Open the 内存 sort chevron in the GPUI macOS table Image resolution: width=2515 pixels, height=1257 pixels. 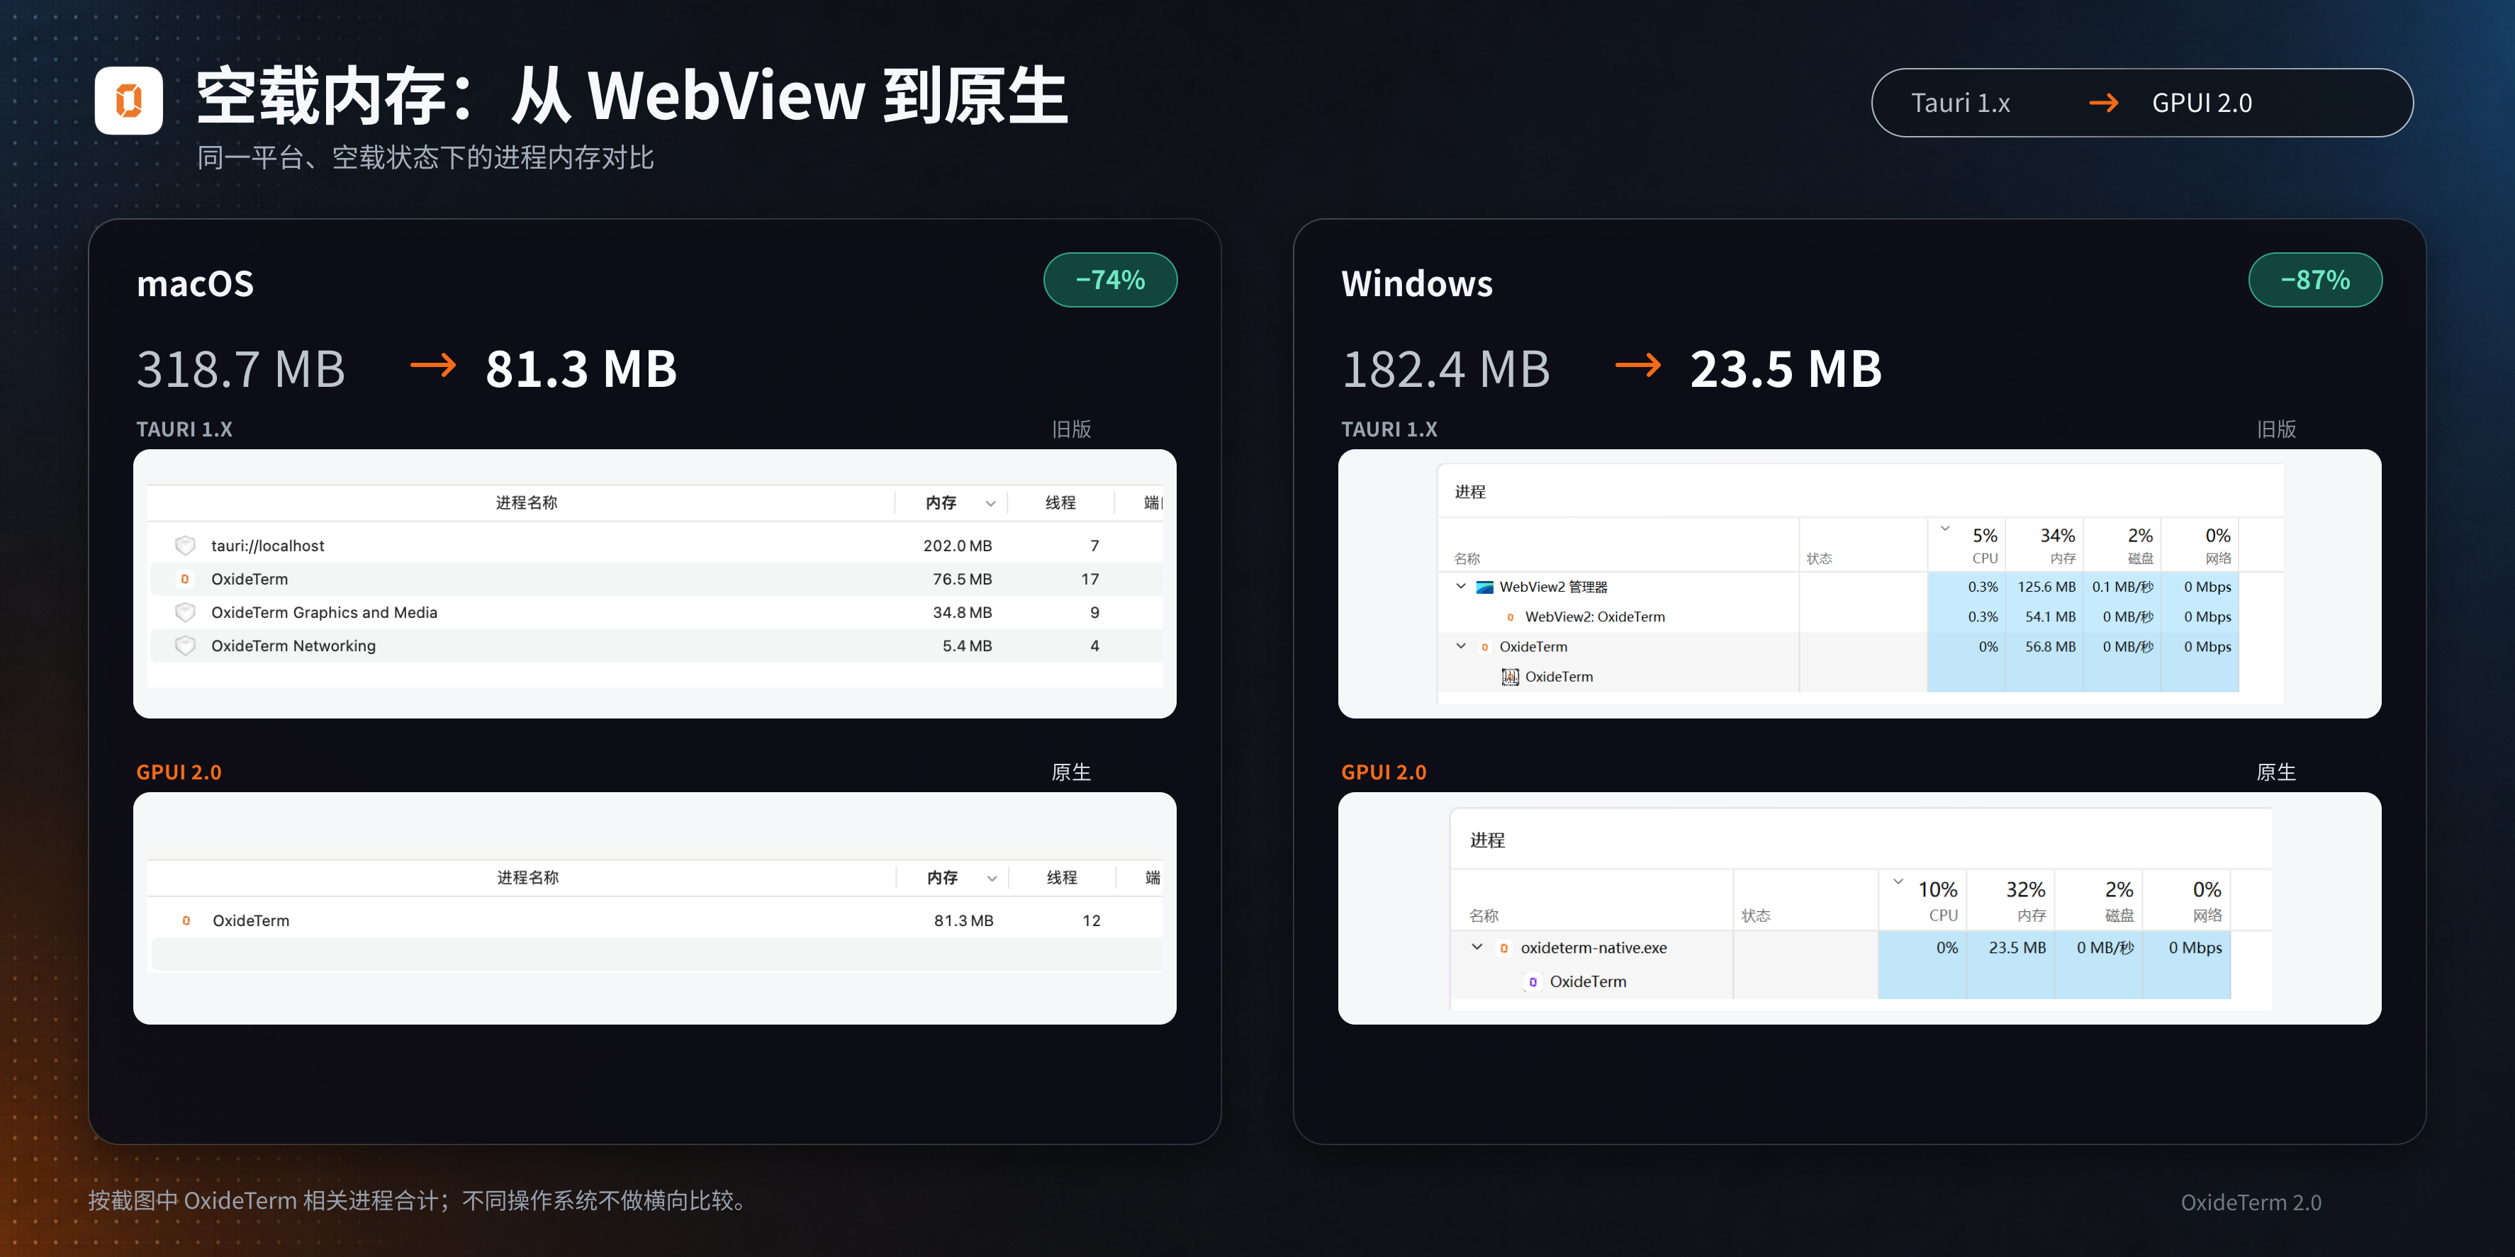pyautogui.click(x=992, y=879)
